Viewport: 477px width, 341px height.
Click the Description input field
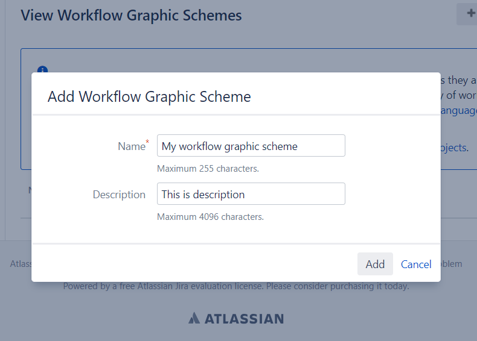coord(251,194)
